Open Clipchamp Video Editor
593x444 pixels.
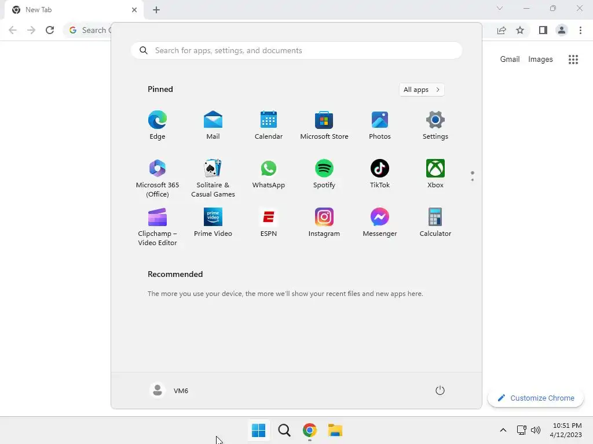coord(158,227)
